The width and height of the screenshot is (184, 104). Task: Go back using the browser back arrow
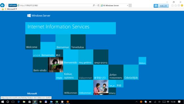[x=2, y=5]
